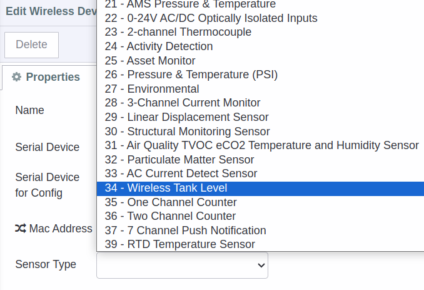424x290 pixels.
Task: Choose 23 - 2-channel Thermocouple
Action: pyautogui.click(x=260, y=32)
